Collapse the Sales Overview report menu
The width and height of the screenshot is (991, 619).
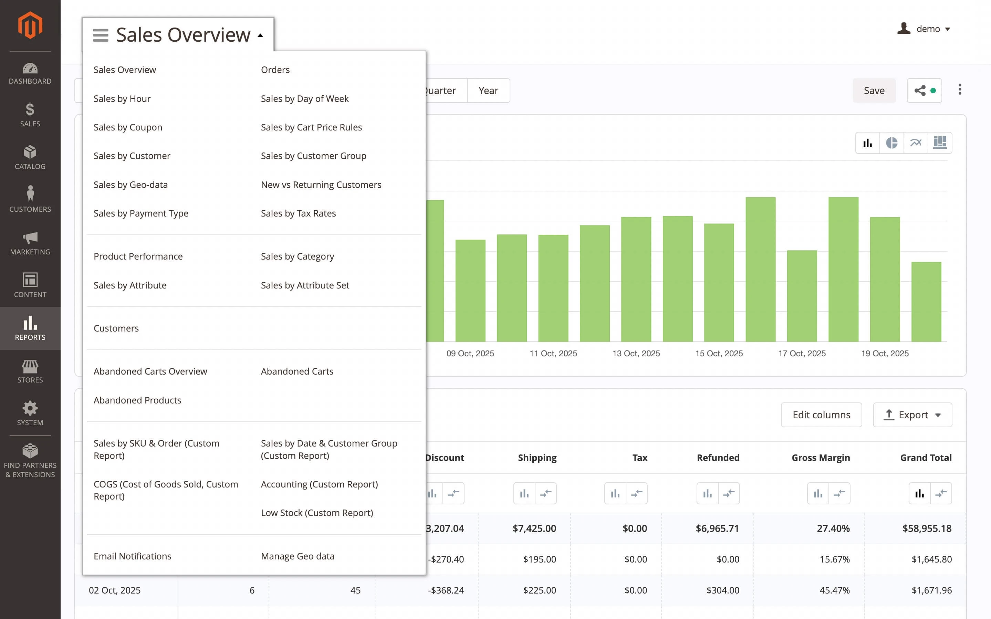pyautogui.click(x=260, y=35)
